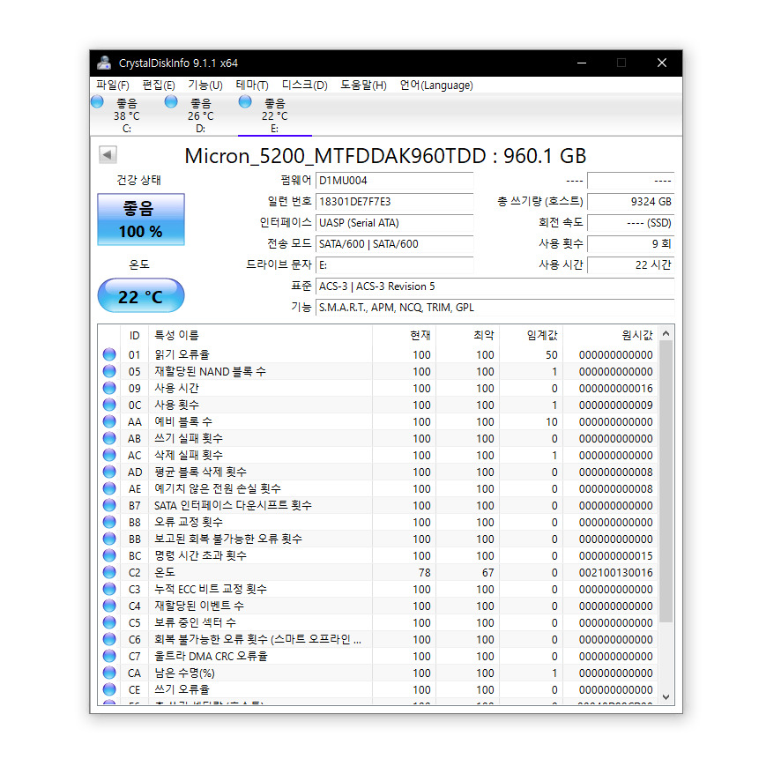Select drive D: at 26 °C
Image resolution: width=781 pixels, height=781 pixels.
200,115
